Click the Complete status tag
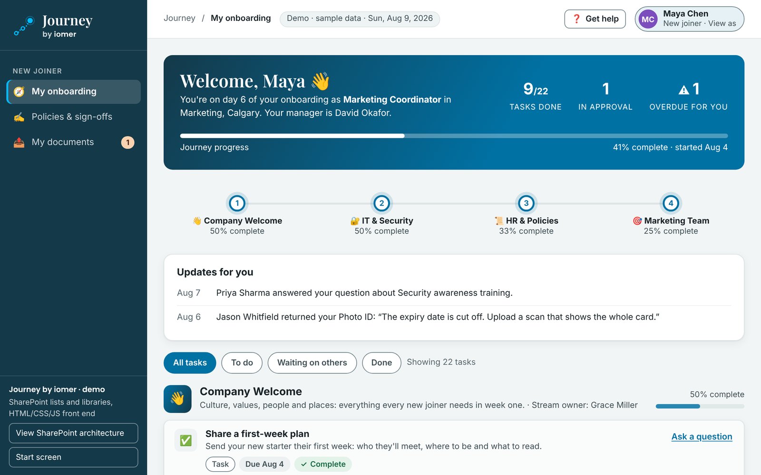Image resolution: width=761 pixels, height=475 pixels. [x=323, y=464]
